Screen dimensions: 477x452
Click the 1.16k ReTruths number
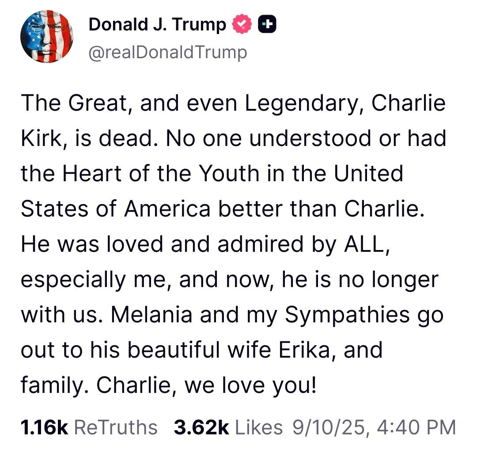tap(44, 427)
